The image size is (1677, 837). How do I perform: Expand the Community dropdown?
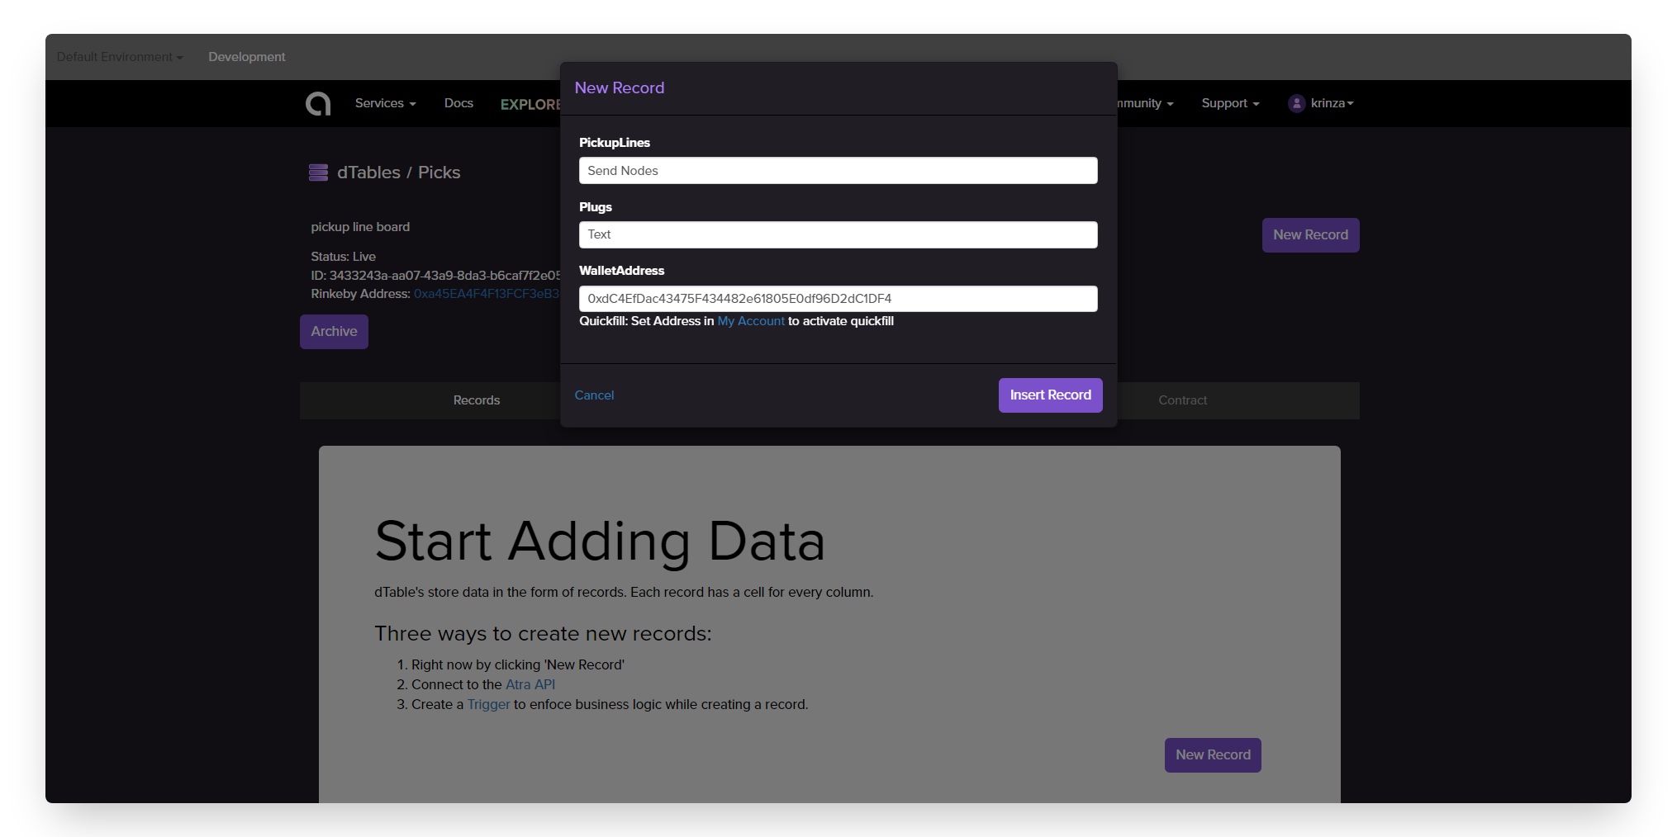[x=1146, y=103]
